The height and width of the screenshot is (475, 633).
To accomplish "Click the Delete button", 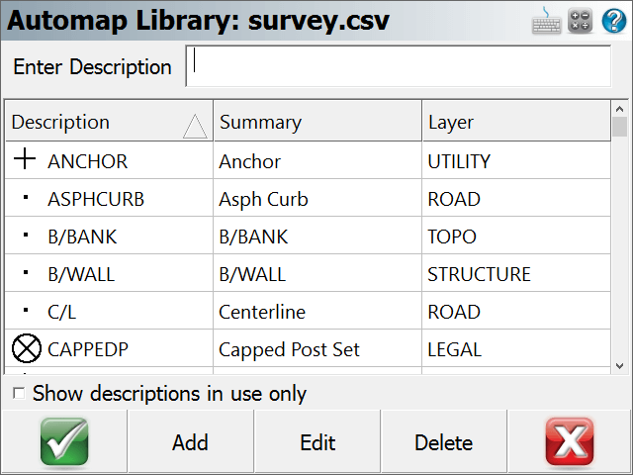I will coord(444,442).
